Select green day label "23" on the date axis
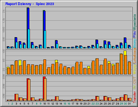The image size is (138, 107). pos(97,104)
